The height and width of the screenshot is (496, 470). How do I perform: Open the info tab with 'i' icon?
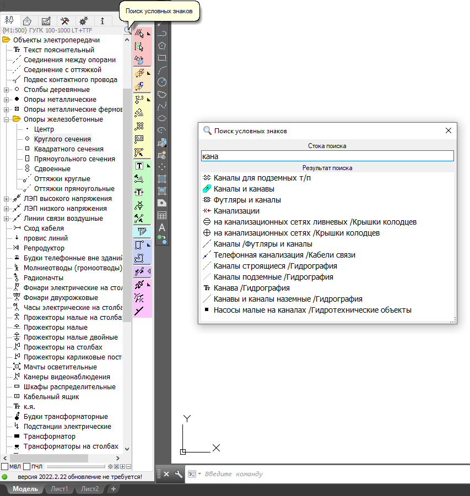point(102,20)
